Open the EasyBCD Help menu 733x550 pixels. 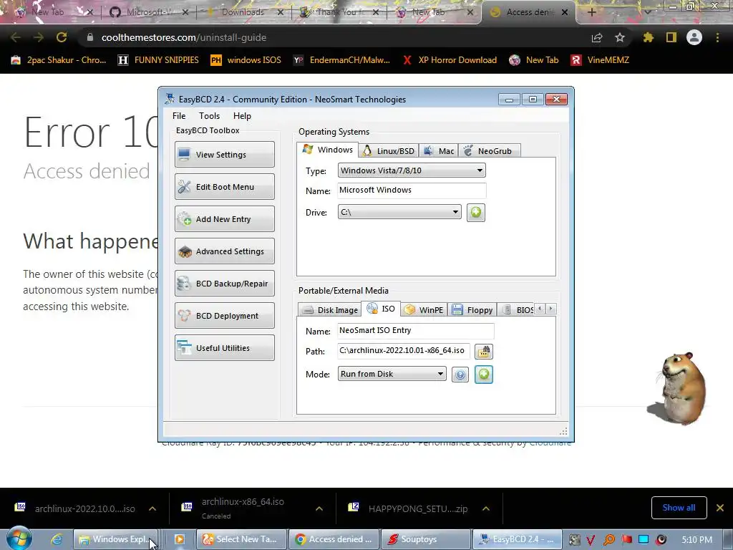tap(242, 116)
